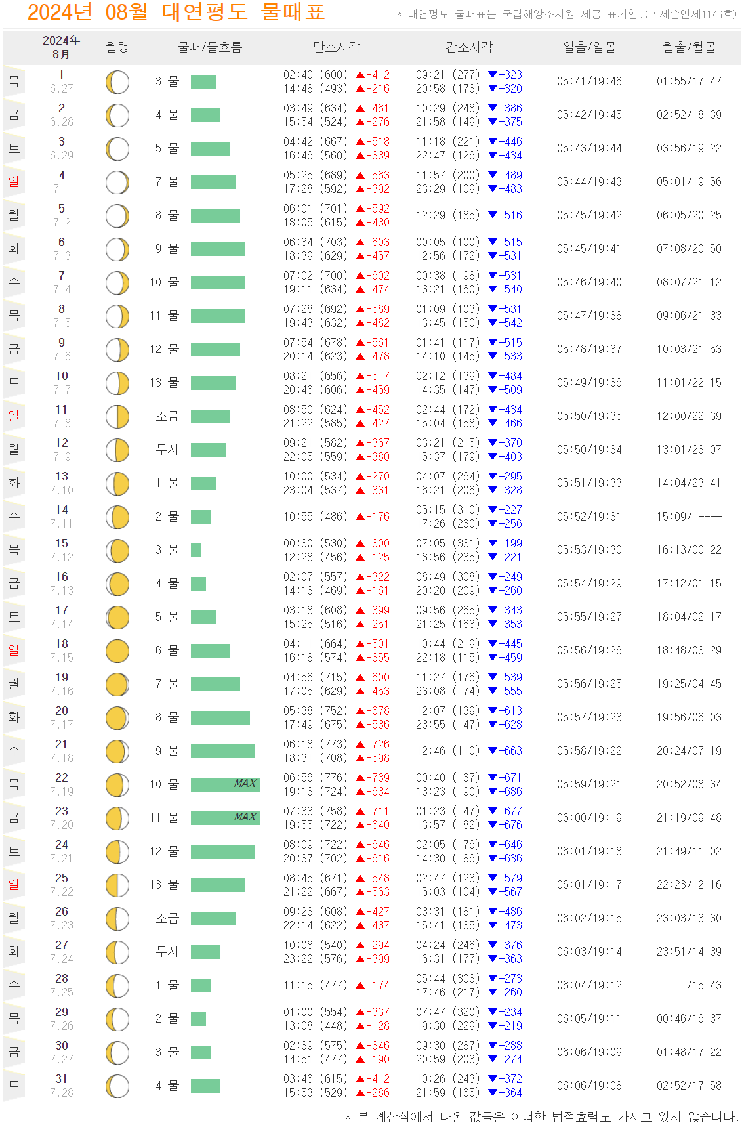Click the tidal flow bar for August 21

point(223,752)
